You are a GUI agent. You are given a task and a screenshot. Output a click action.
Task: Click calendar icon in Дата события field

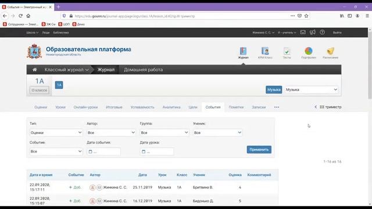91,152
